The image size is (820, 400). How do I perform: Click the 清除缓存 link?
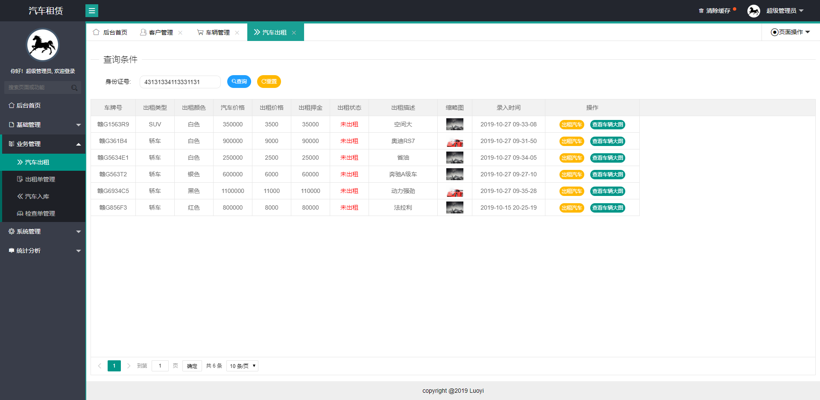[718, 11]
